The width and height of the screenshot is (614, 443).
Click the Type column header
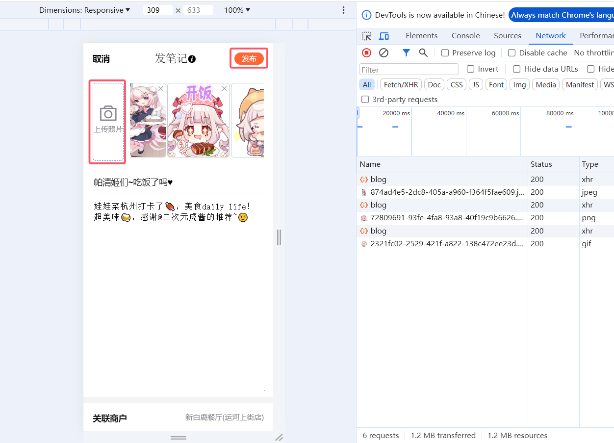(x=596, y=164)
